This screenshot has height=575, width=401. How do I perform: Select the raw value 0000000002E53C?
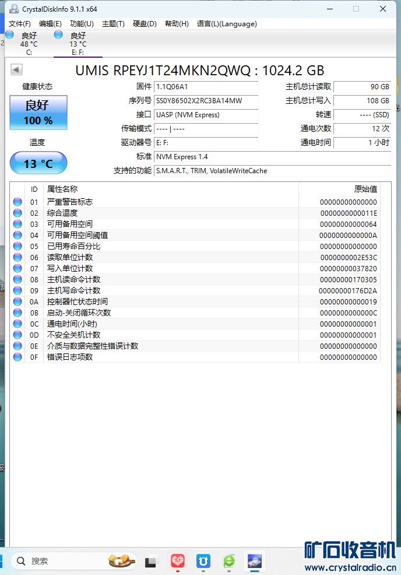click(349, 257)
